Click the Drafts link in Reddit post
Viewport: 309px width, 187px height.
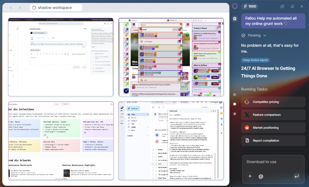pos(85,29)
